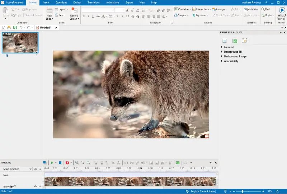Hide the my video 7 track
This screenshot has height=194, width=287.
36,186
